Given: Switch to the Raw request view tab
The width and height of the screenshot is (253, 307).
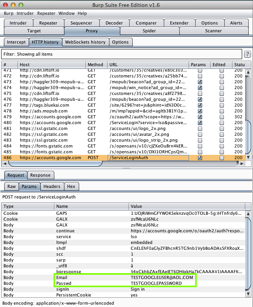Looking at the screenshot, I should coord(12,187).
